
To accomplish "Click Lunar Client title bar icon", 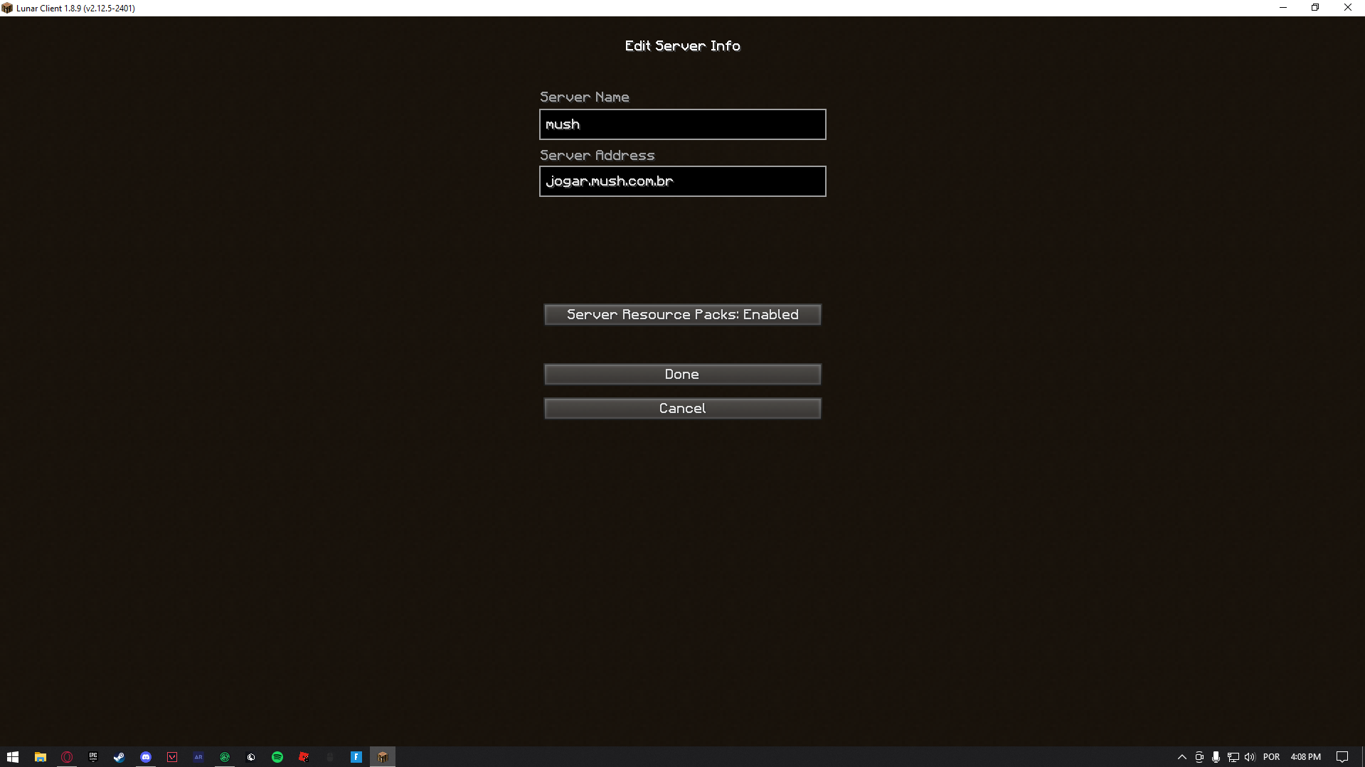I will [x=7, y=8].
